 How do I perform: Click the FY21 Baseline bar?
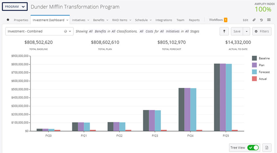point(75,127)
